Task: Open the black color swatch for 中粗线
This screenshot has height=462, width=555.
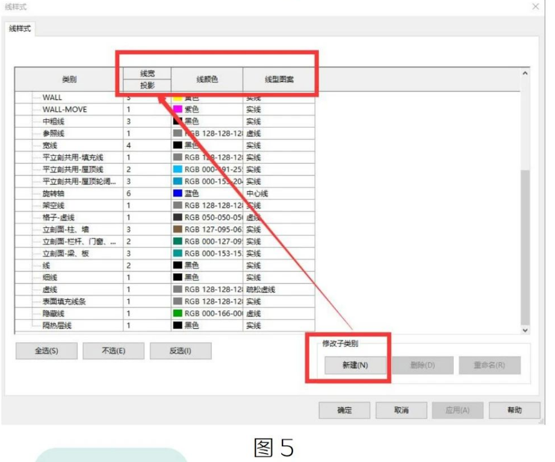Action: pyautogui.click(x=178, y=121)
